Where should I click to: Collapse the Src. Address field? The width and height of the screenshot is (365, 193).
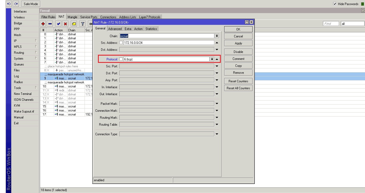217,43
